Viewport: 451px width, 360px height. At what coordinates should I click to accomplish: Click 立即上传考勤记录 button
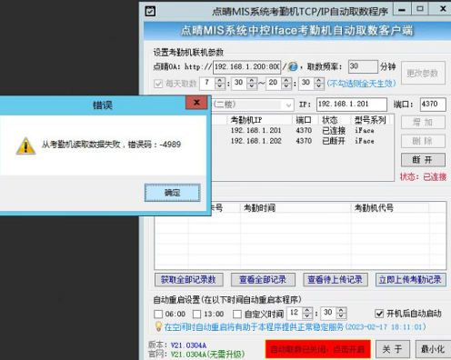tap(410, 280)
